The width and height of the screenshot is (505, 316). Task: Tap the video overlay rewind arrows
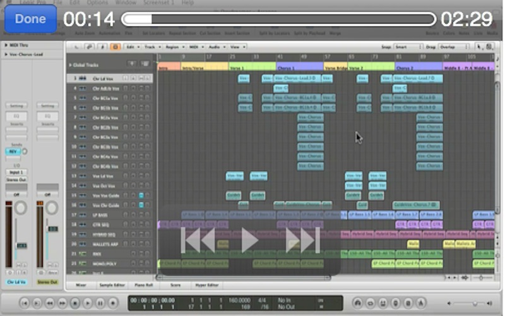(198, 240)
